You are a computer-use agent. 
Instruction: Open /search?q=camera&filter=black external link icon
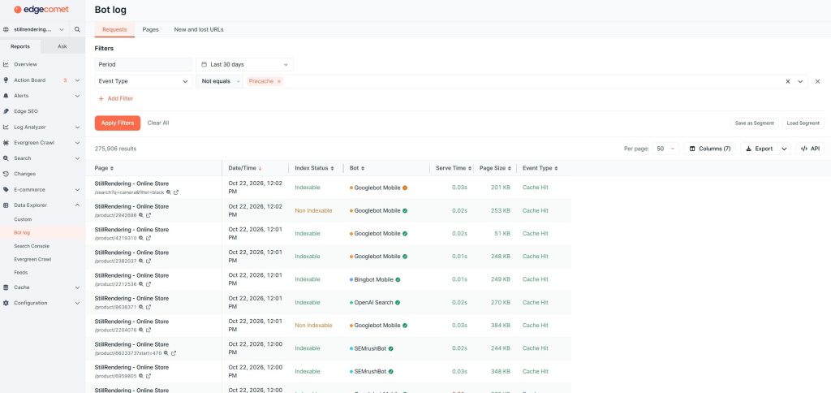coord(176,192)
